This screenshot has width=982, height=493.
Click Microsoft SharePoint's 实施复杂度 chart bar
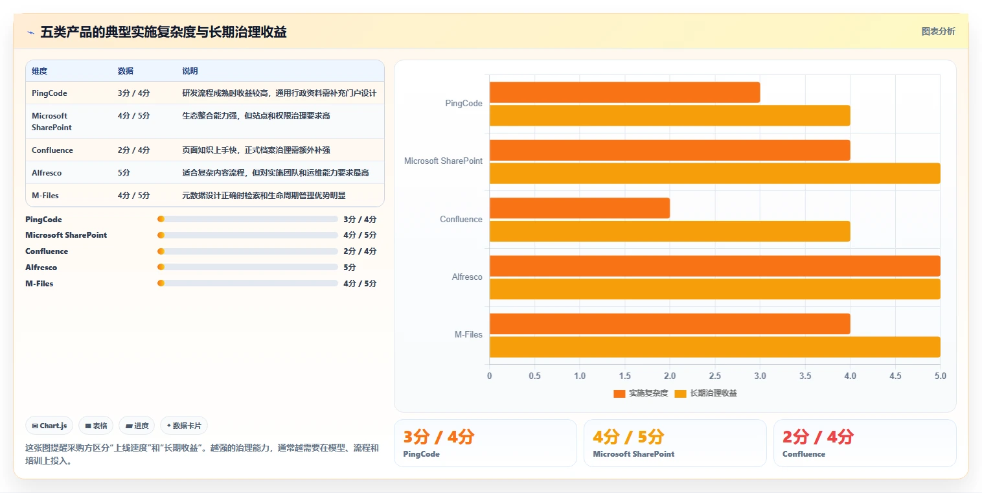(670, 150)
